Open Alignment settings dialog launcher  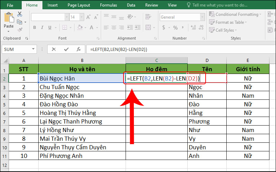(156, 38)
